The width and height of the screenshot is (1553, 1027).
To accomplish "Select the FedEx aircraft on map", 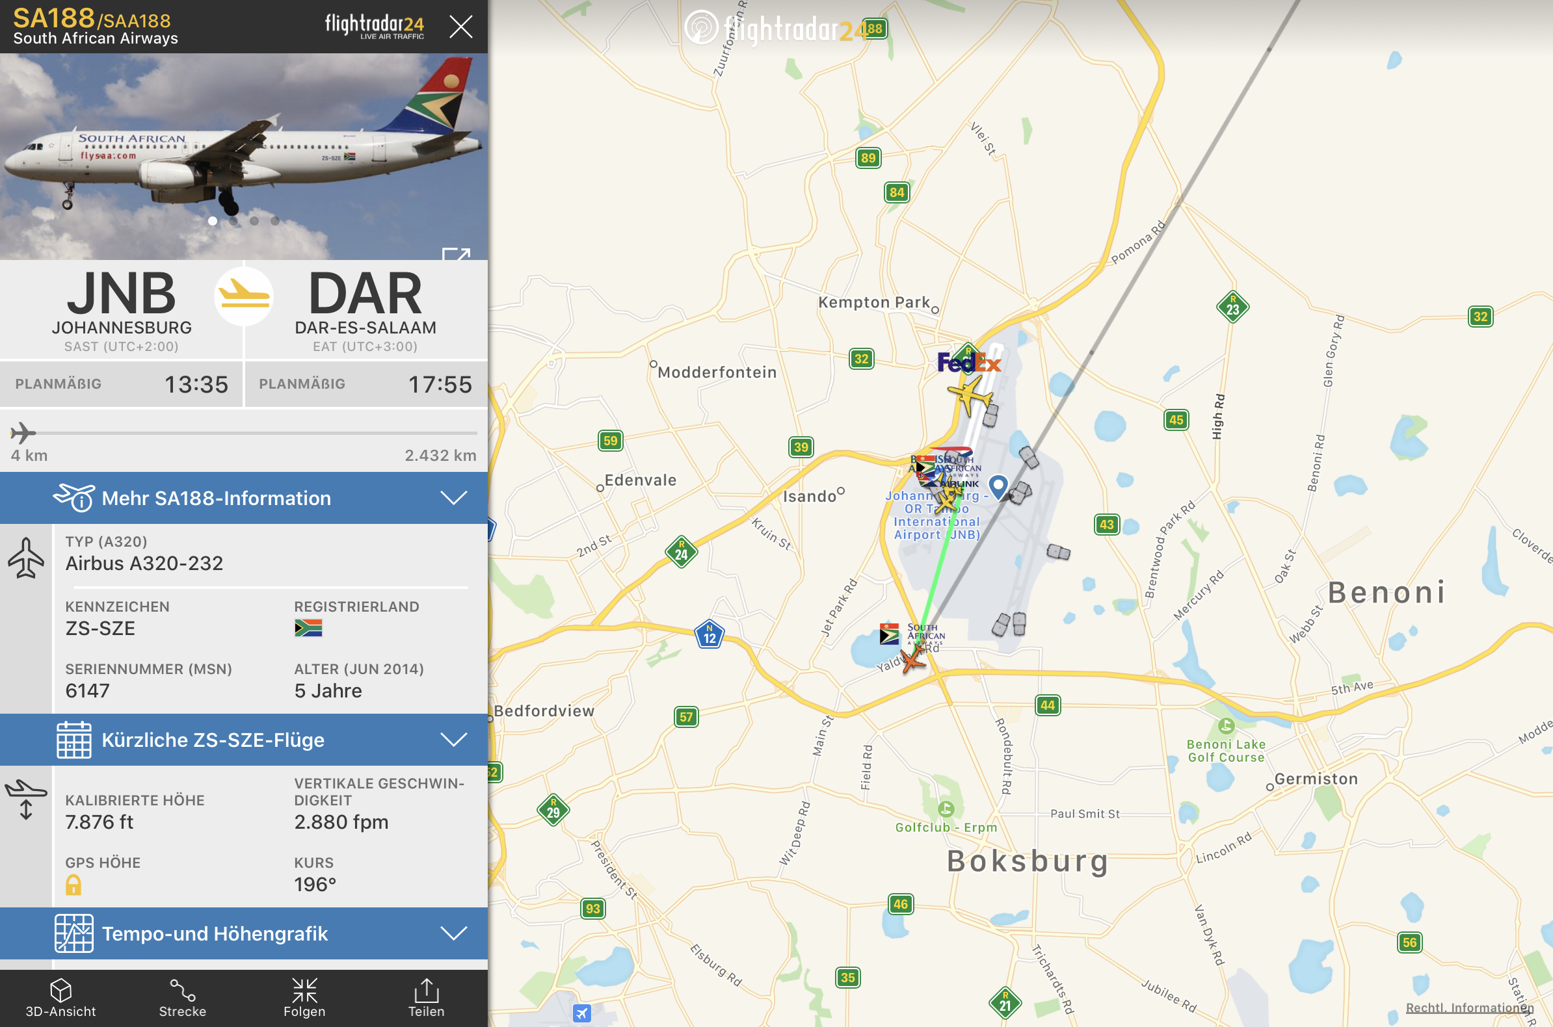I will tap(969, 395).
